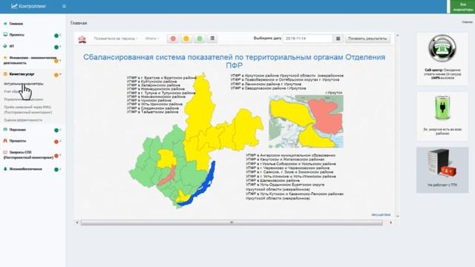Image resolution: width=475 pixels, height=267 pixels.
Task: Click the green battery power status icon
Action: [x=442, y=108]
